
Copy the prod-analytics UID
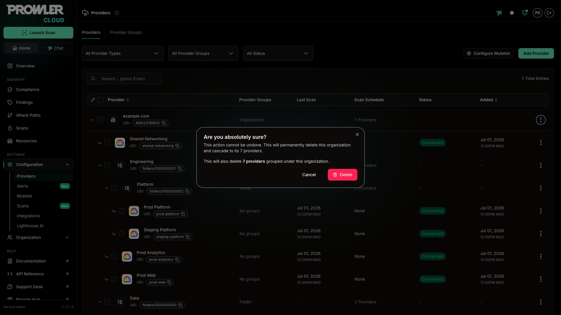click(177, 260)
